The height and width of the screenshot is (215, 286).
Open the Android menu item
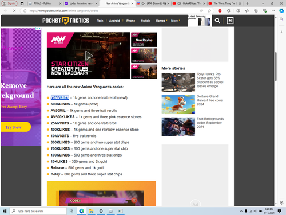(x=114, y=21)
